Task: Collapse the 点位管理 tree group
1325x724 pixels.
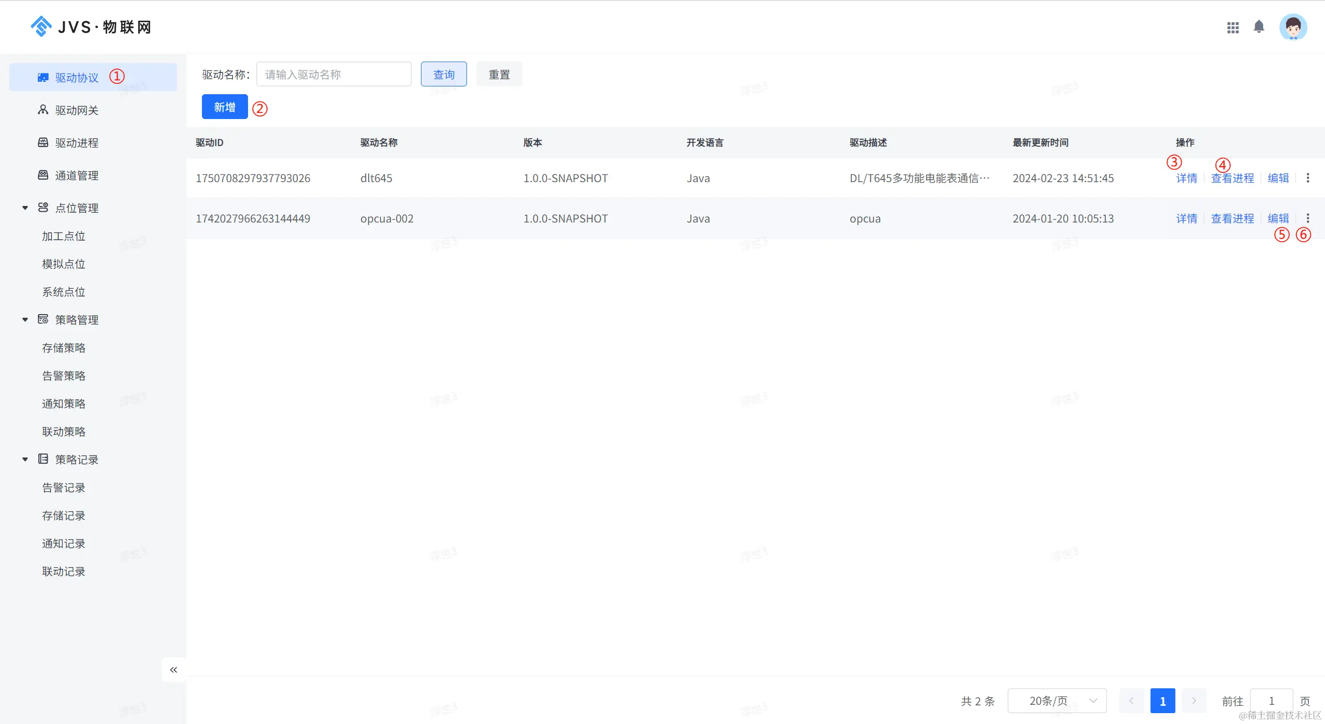Action: pyautogui.click(x=25, y=208)
